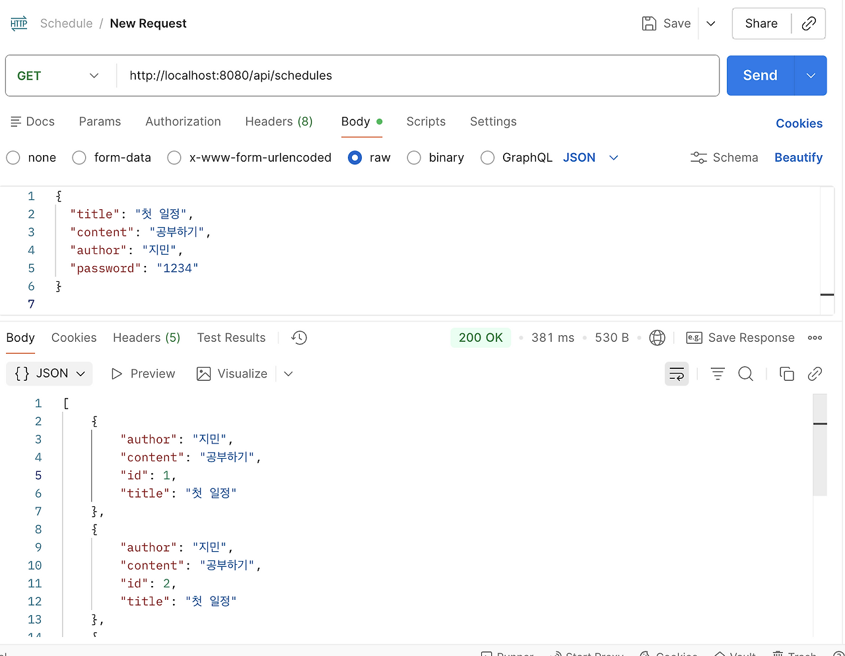Filter the response body
Viewport: 845px width, 656px height.
pyautogui.click(x=718, y=374)
